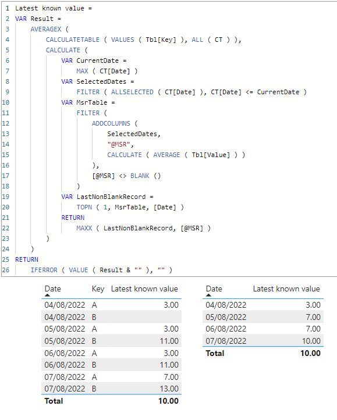Click line number 25 in the gutter
The image size is (337, 420).
coord(6,259)
